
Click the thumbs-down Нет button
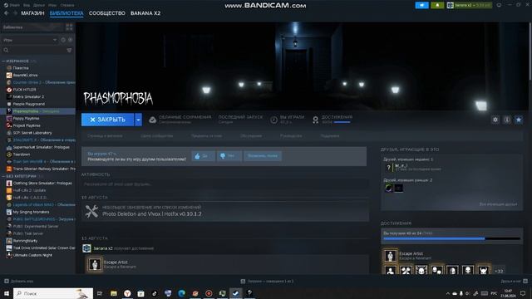point(229,156)
